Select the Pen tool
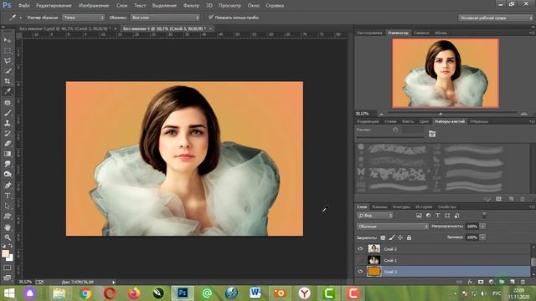 8,186
